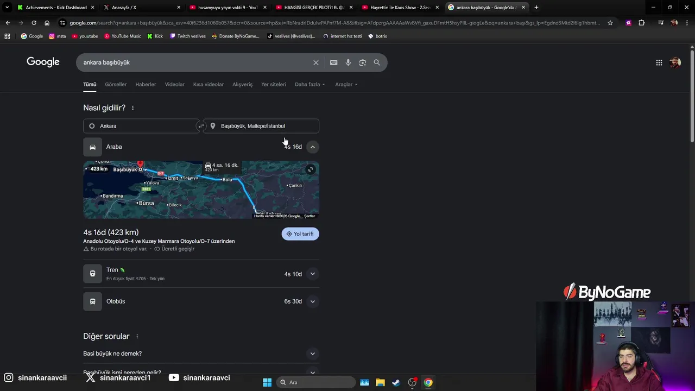Click the Yol tarifi directions button
695x391 pixels.
[300, 234]
